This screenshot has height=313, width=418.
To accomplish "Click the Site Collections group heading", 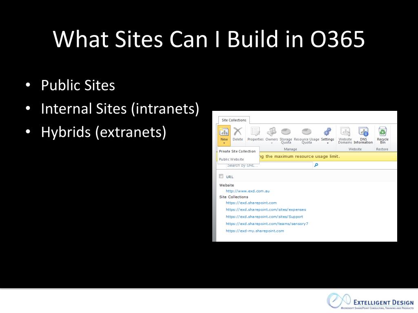I will 233,197.
